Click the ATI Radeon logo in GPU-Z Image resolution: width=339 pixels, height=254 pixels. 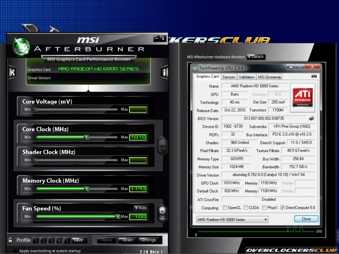coord(303,98)
